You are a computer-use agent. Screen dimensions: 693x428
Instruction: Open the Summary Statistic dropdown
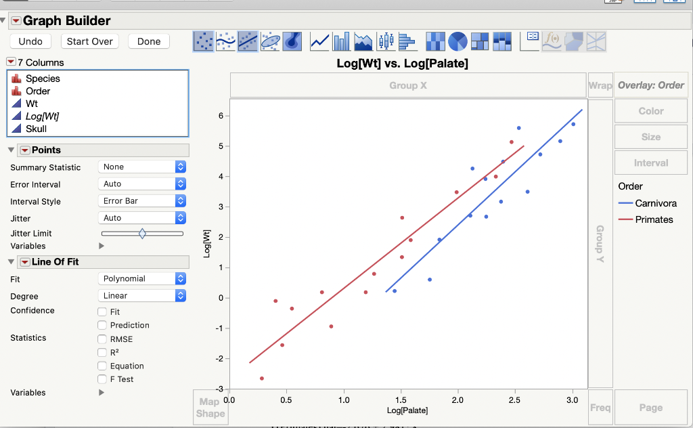[x=141, y=167]
